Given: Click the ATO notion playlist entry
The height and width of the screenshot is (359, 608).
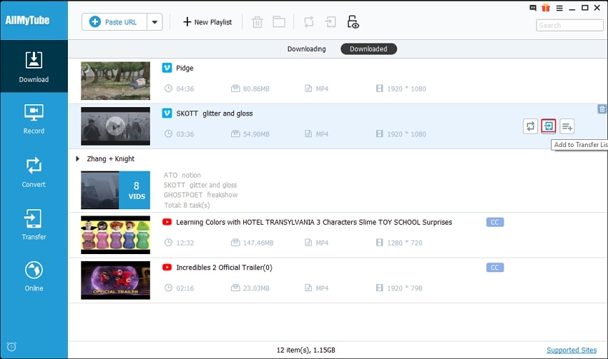Looking at the screenshot, I should coord(182,176).
